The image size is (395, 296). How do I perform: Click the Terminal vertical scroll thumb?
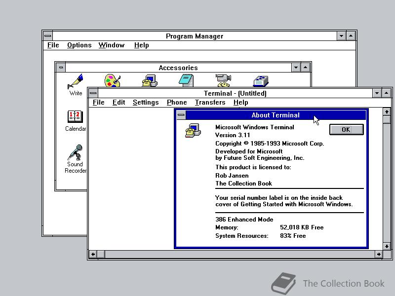coord(387,119)
